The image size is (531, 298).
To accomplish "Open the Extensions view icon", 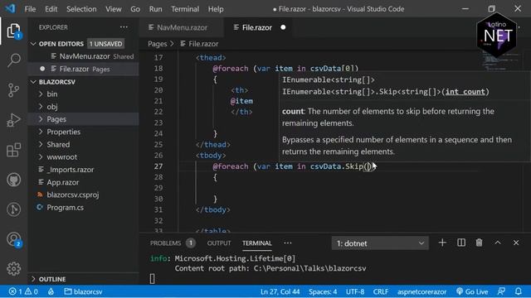I will tap(13, 150).
